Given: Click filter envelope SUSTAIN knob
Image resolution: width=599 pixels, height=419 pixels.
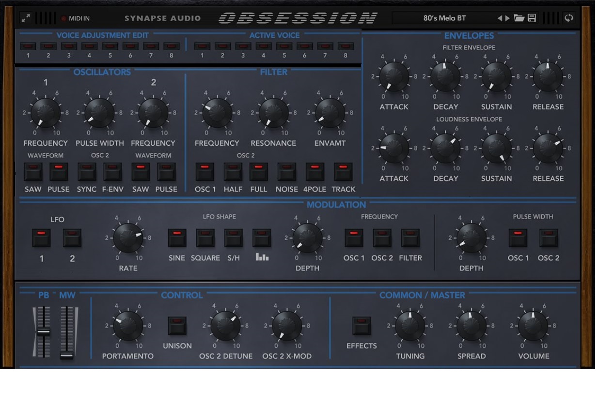Looking at the screenshot, I should point(497,76).
